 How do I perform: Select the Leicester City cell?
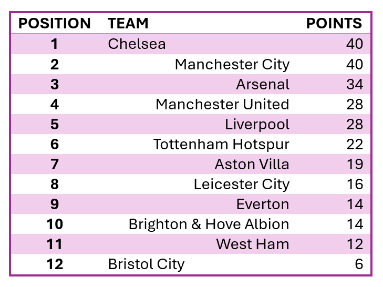click(x=241, y=184)
